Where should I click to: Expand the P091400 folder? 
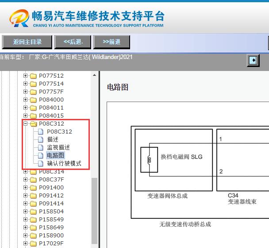click(25, 188)
